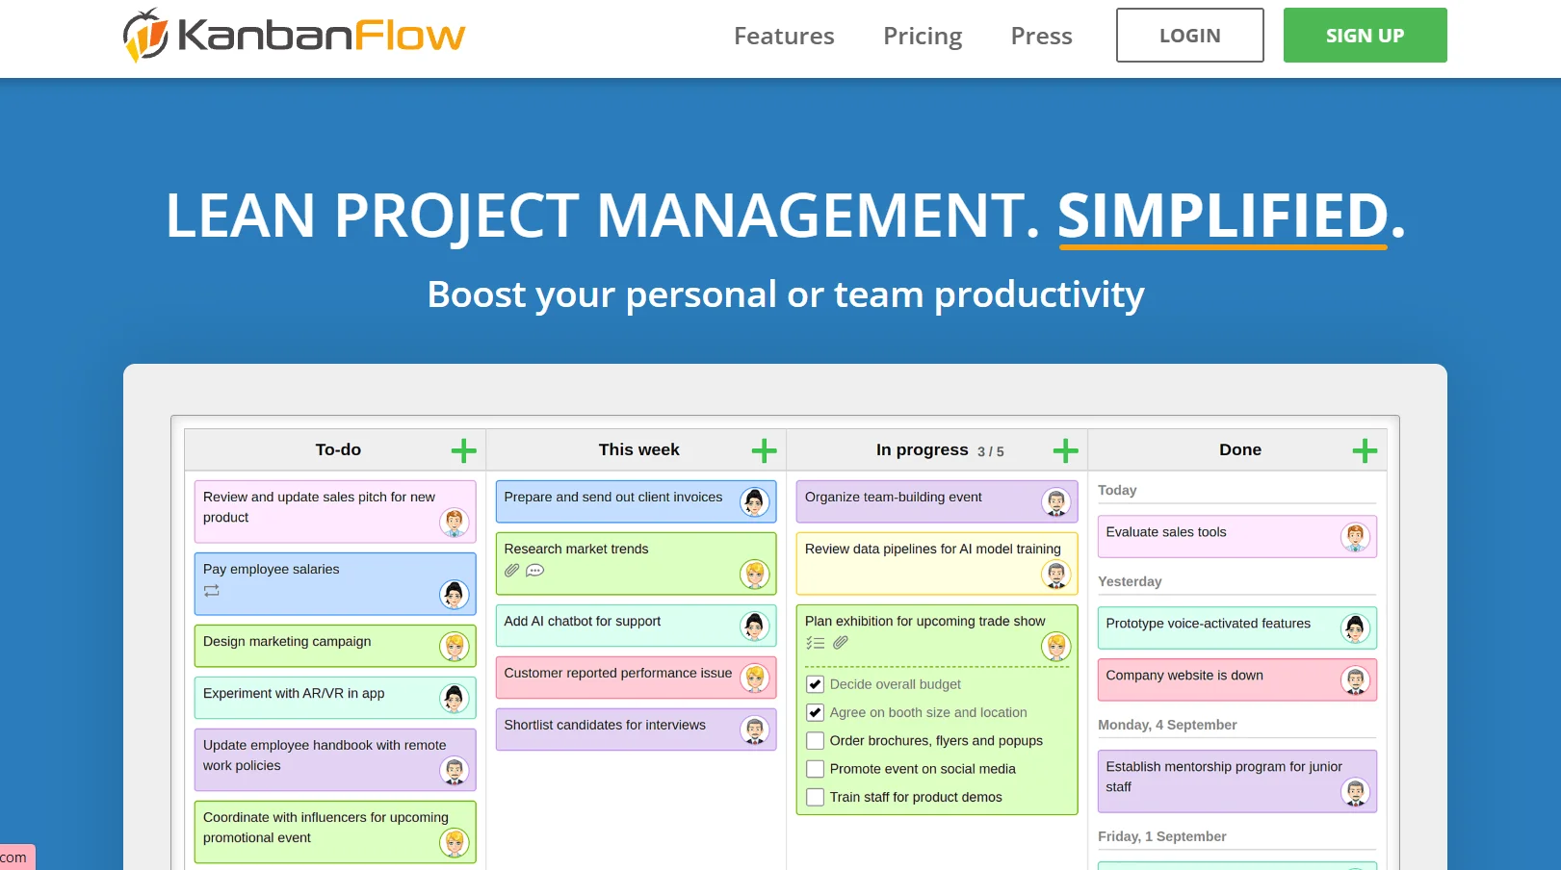1561x870 pixels.
Task: Add a new task to In progress column
Action: pos(1065,450)
